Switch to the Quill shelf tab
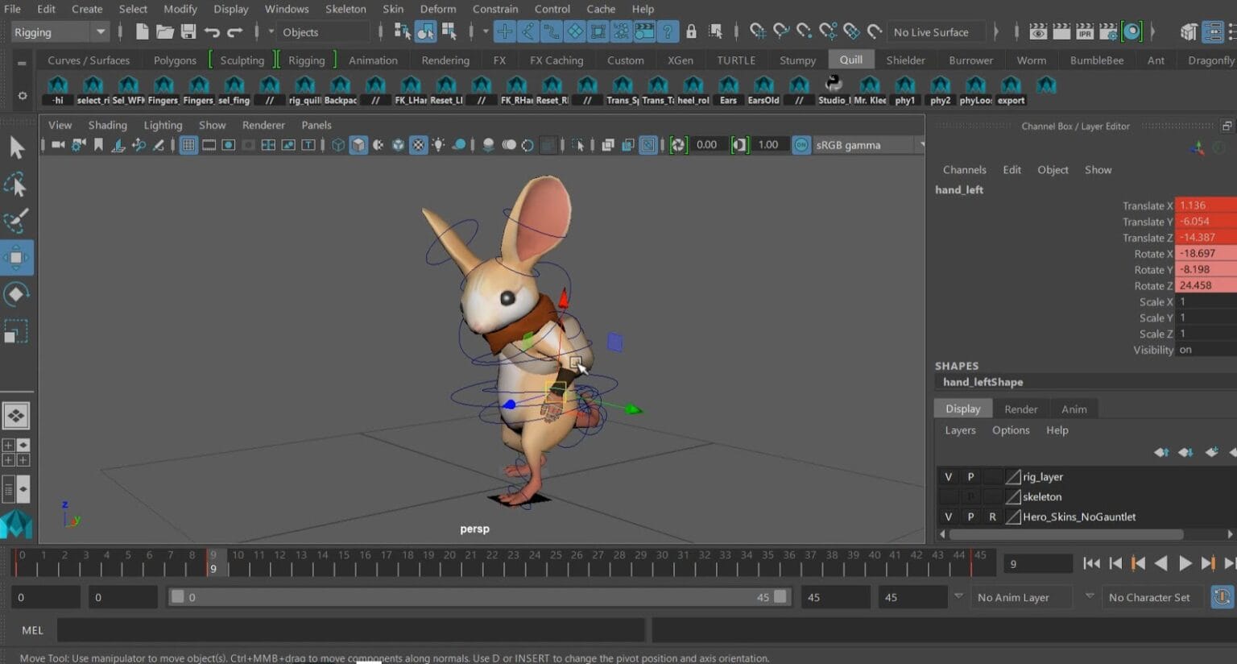Viewport: 1237px width, 664px height. click(x=850, y=60)
